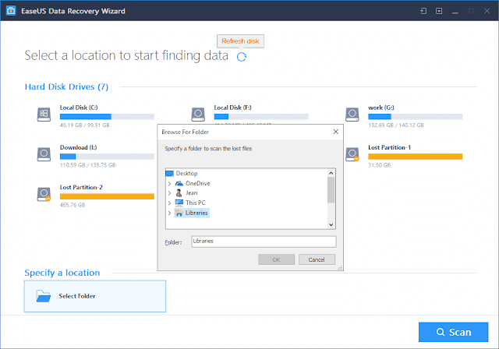The width and height of the screenshot is (499, 349).
Task: Grab the dialog resize grip corner
Action: click(x=340, y=268)
